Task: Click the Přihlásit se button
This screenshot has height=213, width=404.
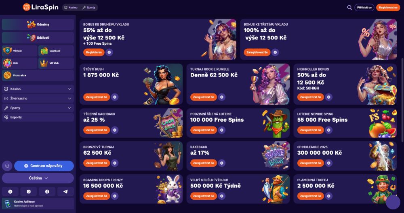Action: 364,8
